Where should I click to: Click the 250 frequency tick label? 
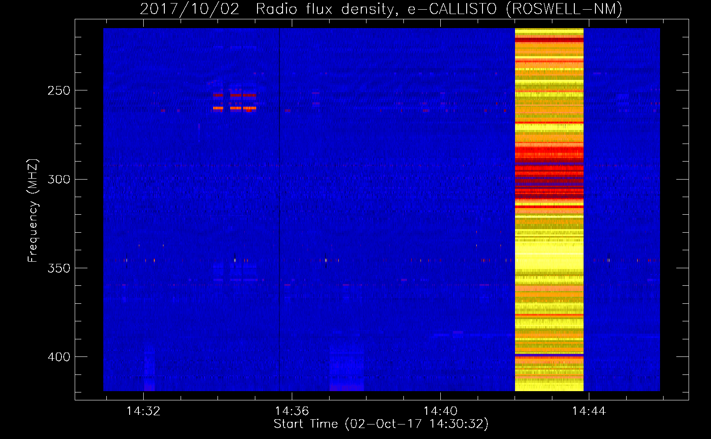tap(59, 91)
